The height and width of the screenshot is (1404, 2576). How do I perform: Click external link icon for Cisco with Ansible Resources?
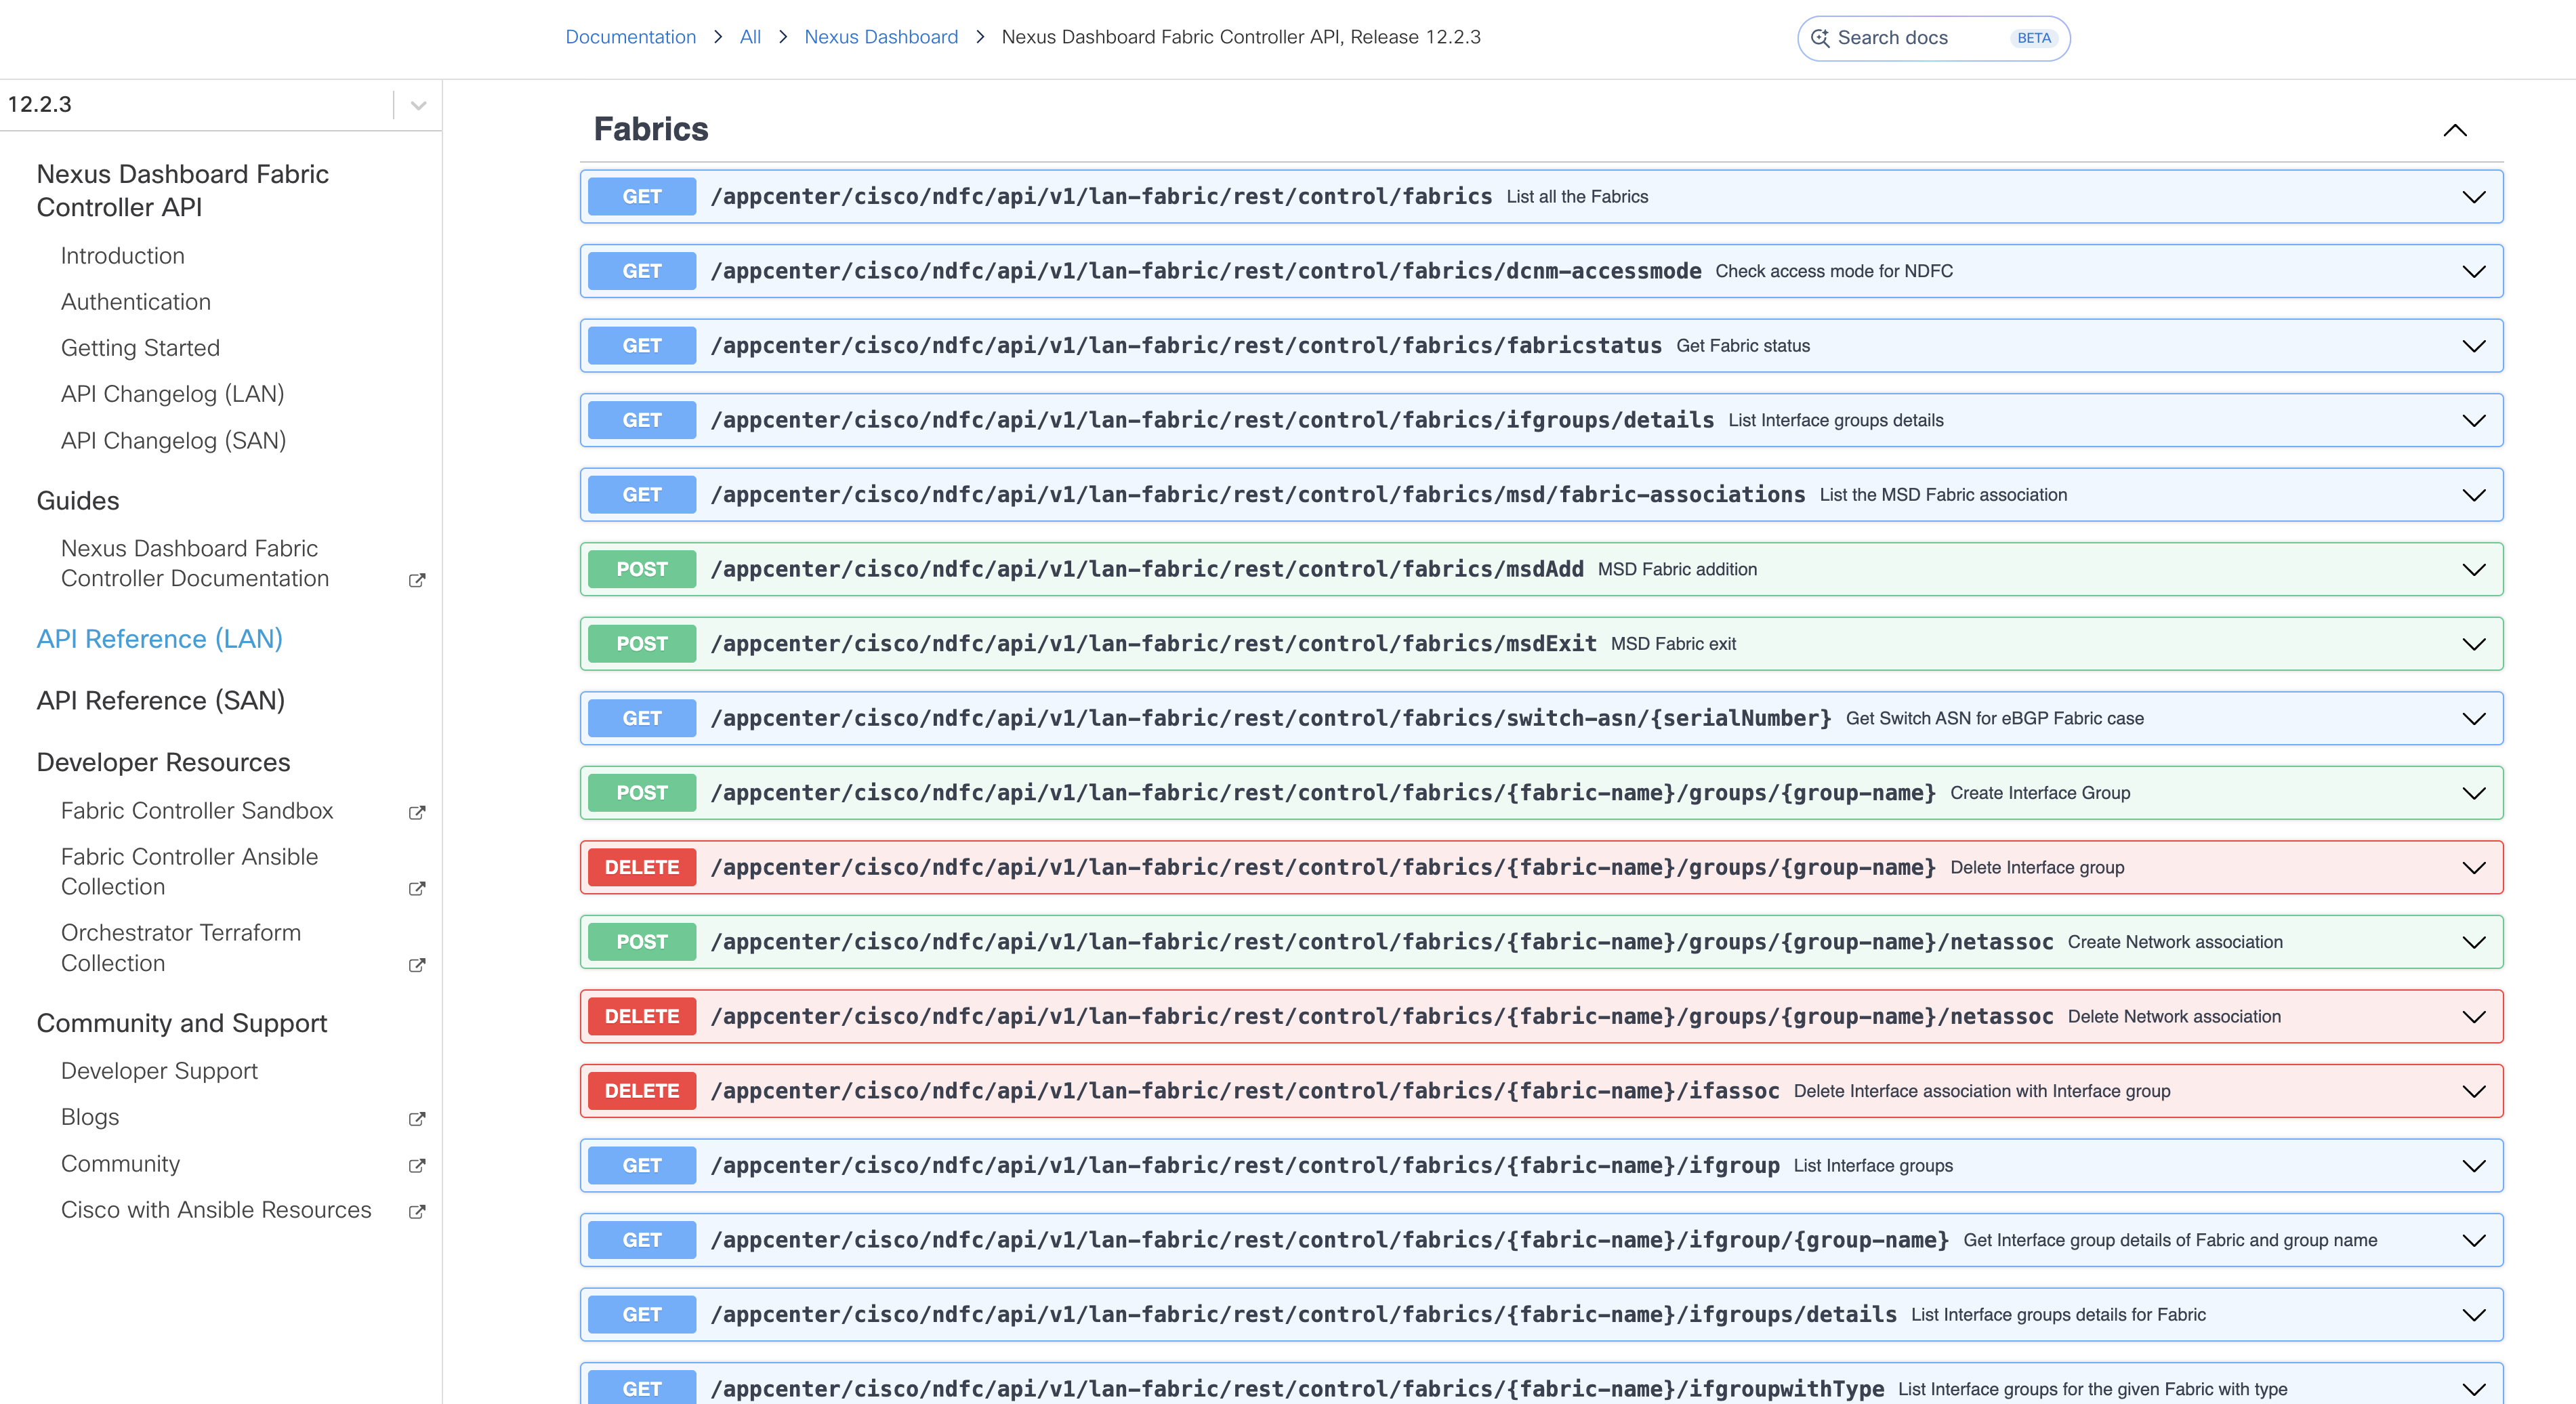pyautogui.click(x=417, y=1211)
